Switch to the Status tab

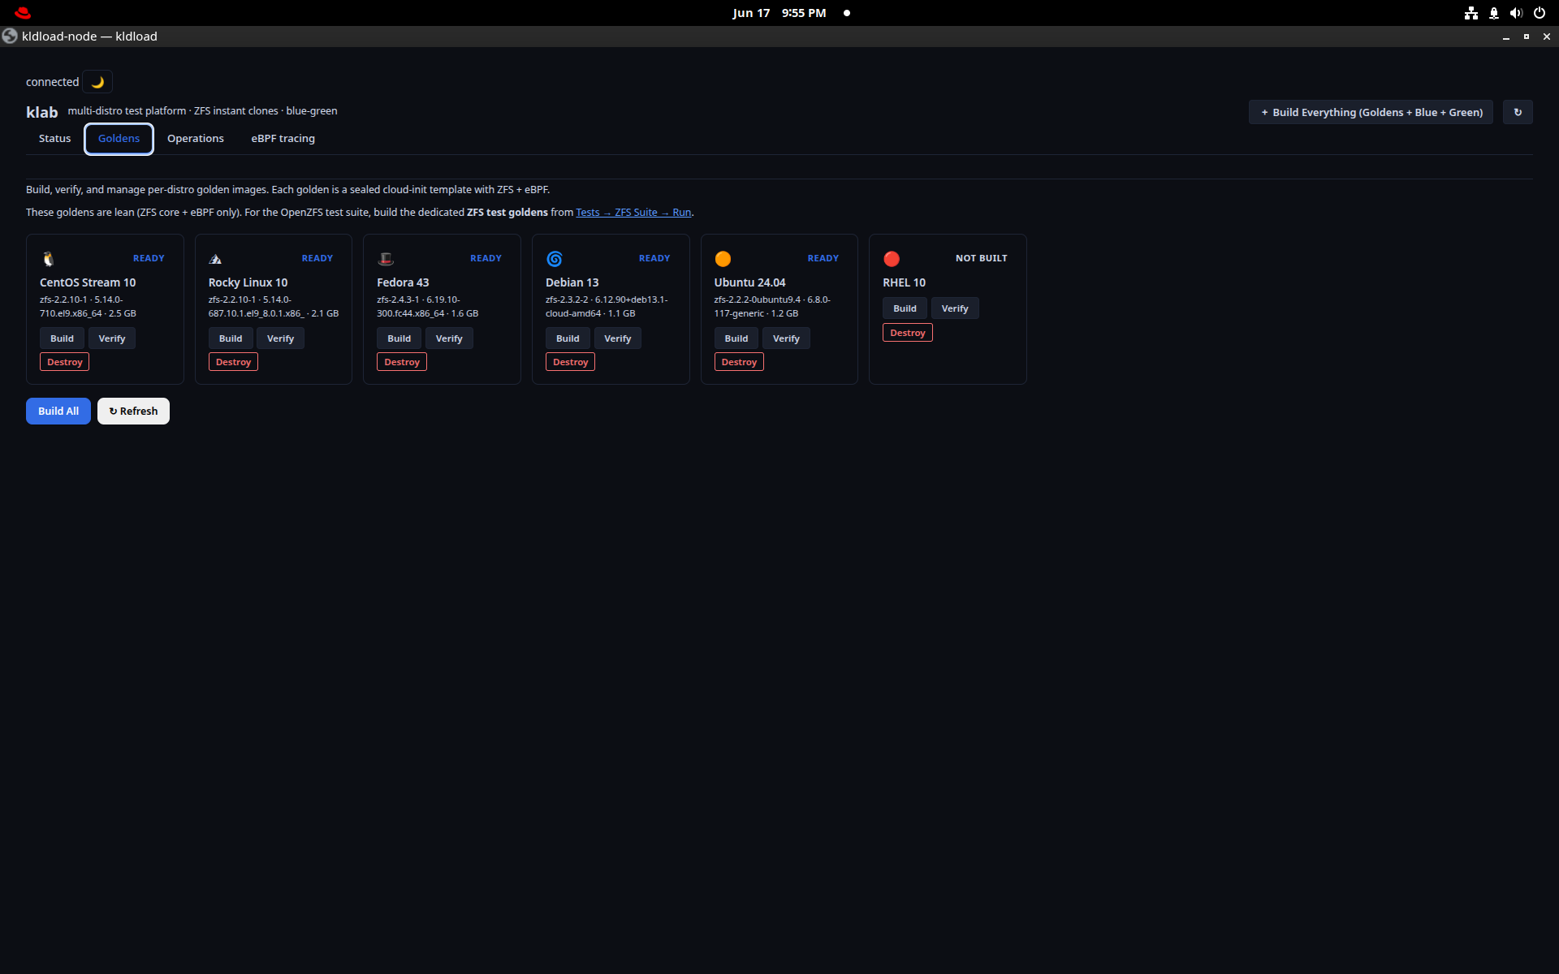coord(55,139)
